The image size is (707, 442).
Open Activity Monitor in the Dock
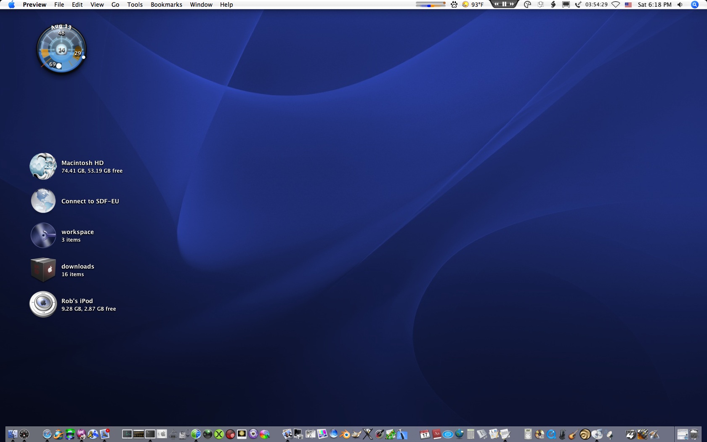tap(127, 434)
